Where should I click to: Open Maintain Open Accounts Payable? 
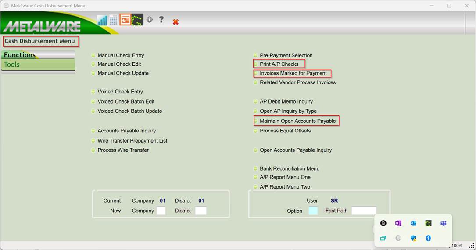(298, 121)
